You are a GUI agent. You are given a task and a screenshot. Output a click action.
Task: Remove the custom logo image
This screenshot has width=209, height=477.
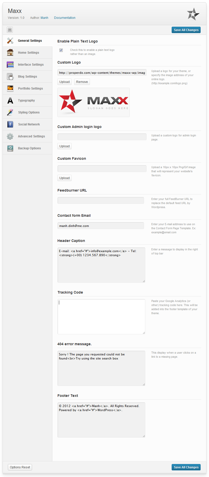[82, 82]
